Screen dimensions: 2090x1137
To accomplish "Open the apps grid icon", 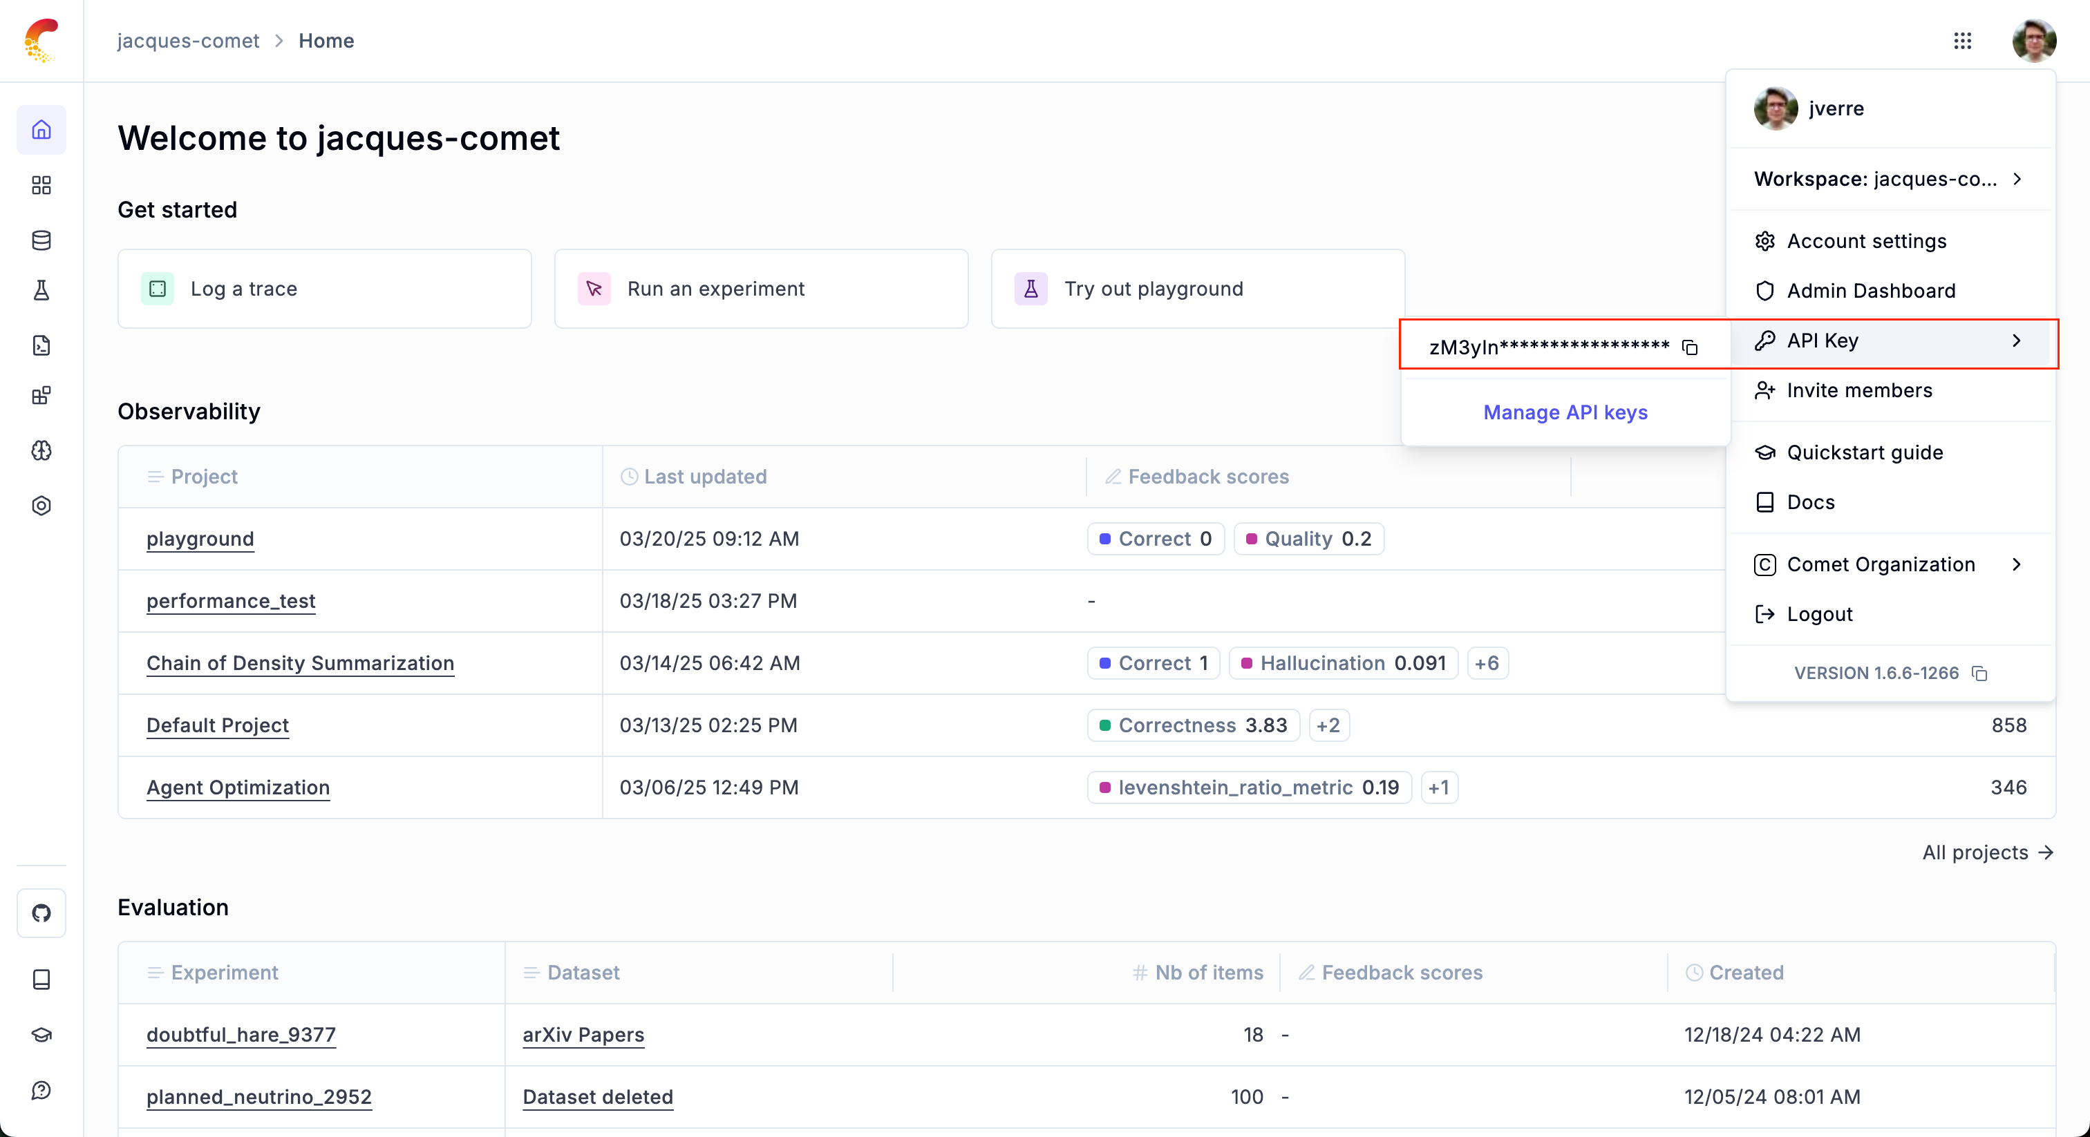I will point(1962,41).
